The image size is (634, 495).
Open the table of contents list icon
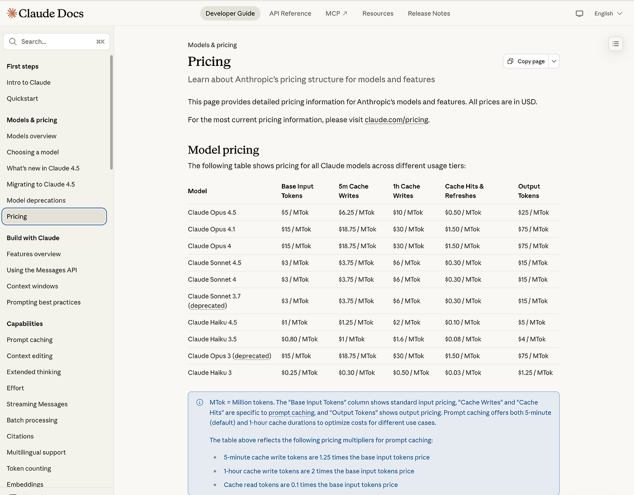[616, 44]
